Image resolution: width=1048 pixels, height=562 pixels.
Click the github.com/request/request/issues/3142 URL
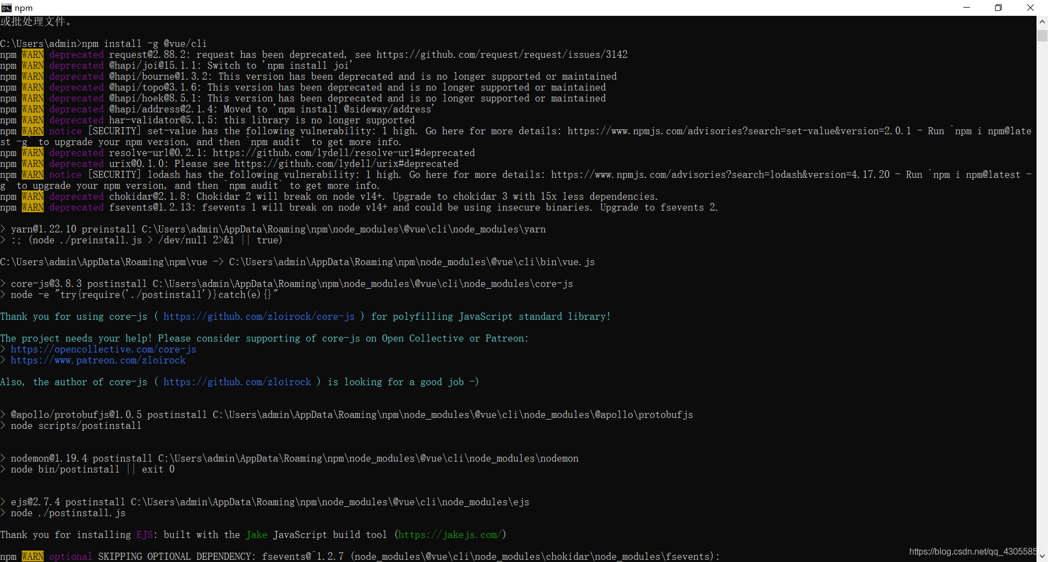(x=502, y=55)
